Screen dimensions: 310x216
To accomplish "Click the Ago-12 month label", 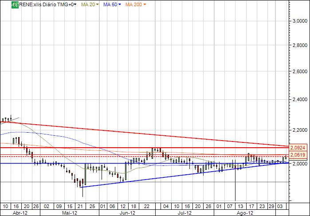I will 245,213.
